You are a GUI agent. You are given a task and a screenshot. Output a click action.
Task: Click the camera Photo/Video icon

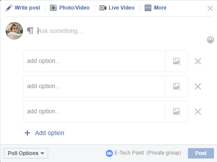[x=53, y=8]
